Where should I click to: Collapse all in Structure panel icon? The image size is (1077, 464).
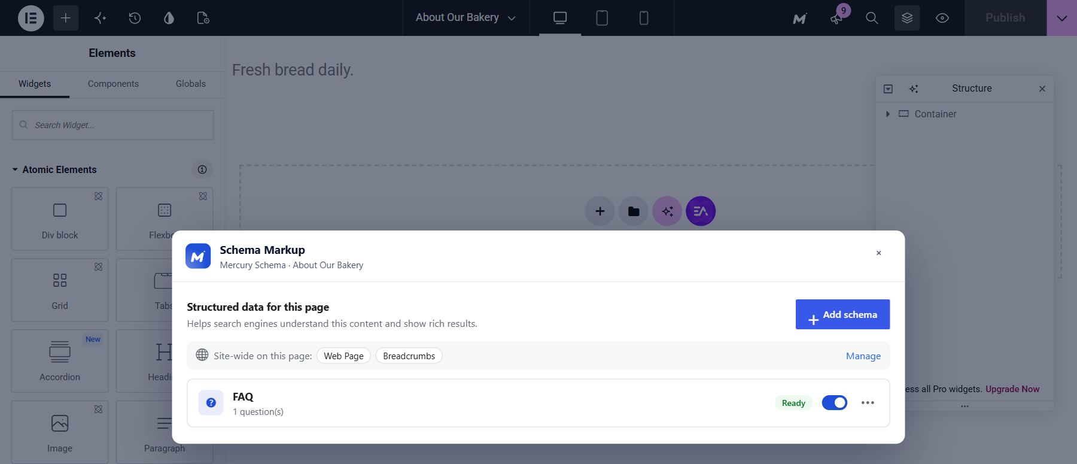889,89
